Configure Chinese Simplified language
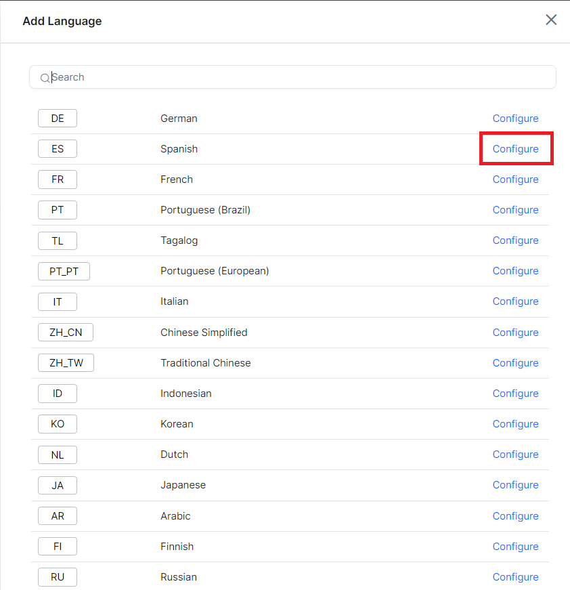 515,333
